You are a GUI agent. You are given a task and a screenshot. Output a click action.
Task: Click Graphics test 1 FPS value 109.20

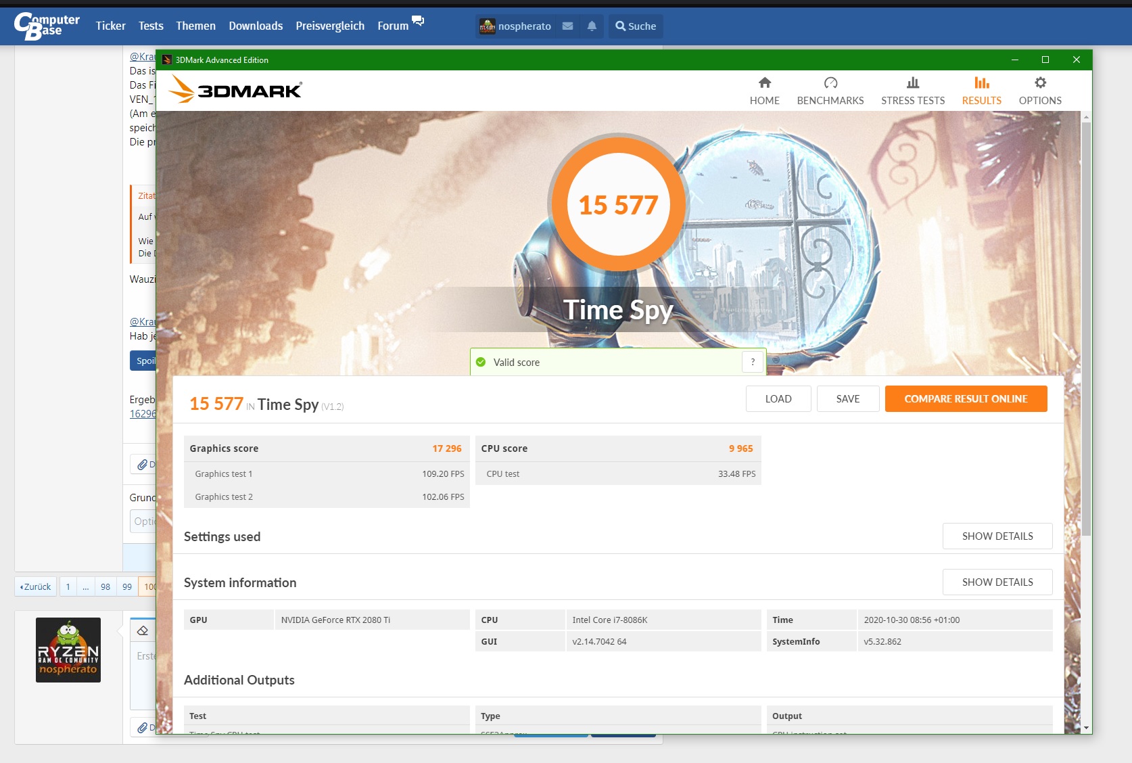[443, 473]
